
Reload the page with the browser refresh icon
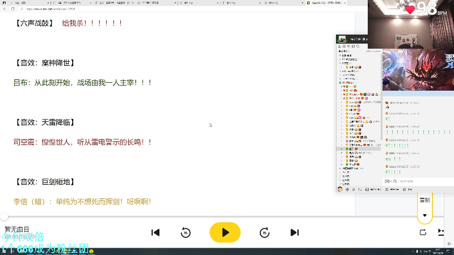click(x=12, y=9)
